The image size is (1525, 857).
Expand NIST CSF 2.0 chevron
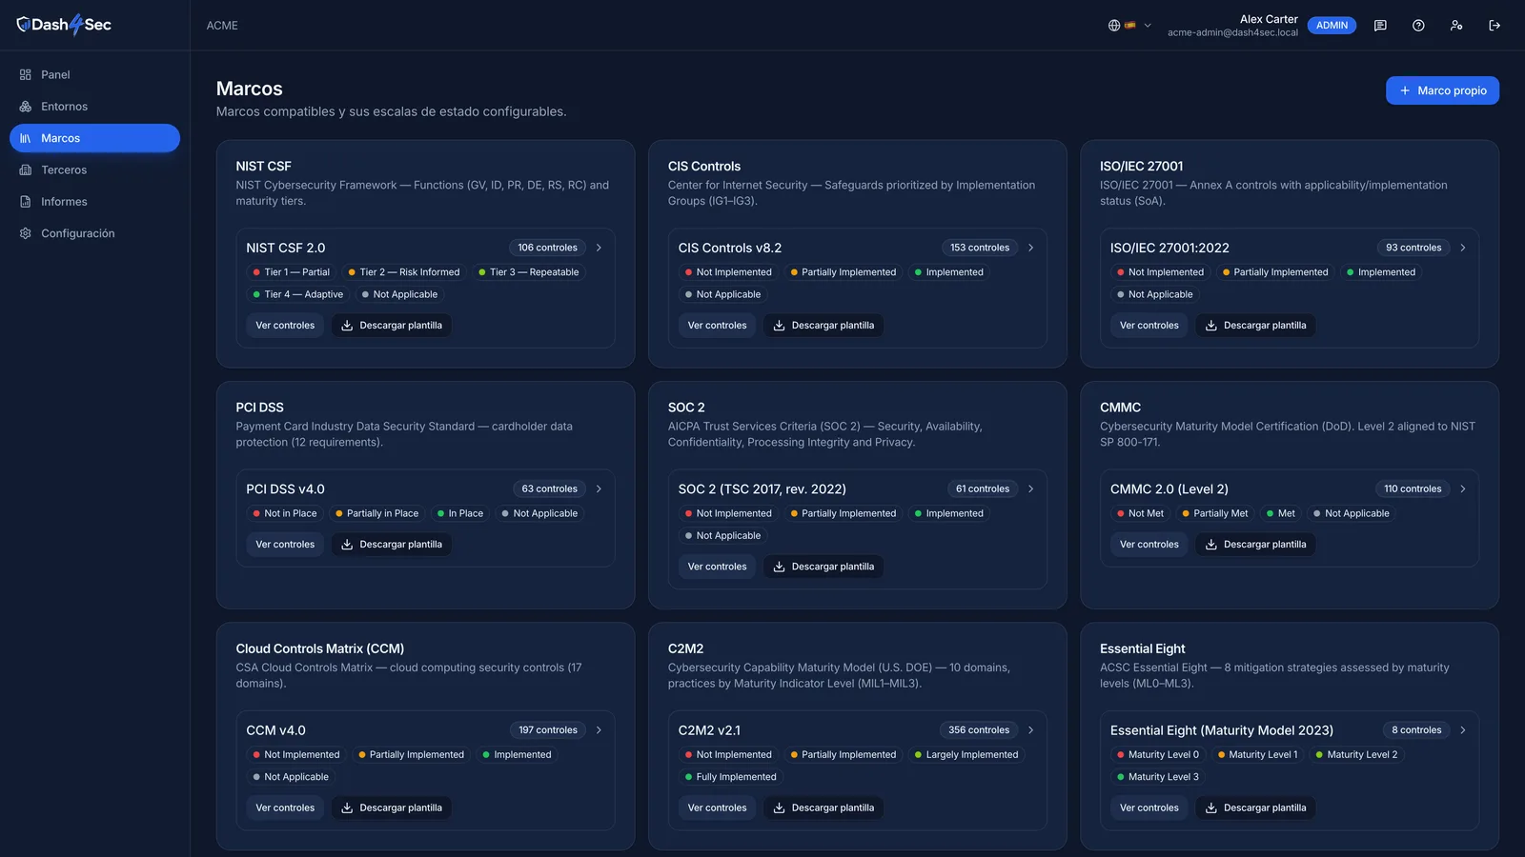[x=599, y=248]
